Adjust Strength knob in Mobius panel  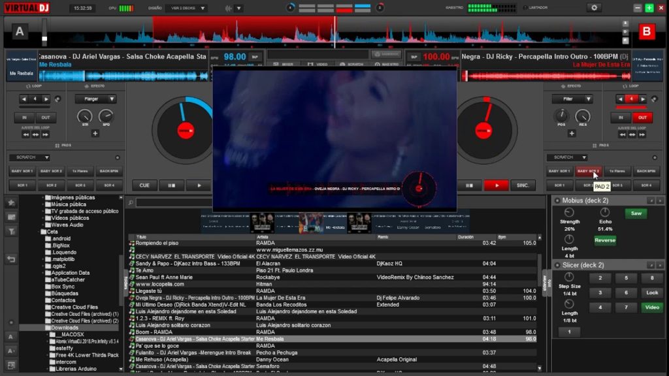569,212
